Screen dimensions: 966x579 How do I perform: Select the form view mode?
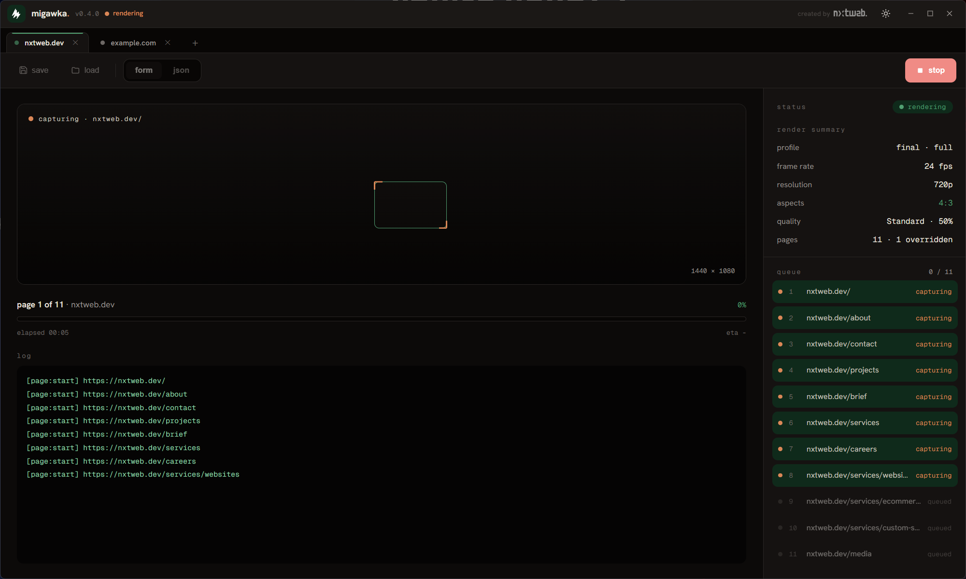point(143,70)
